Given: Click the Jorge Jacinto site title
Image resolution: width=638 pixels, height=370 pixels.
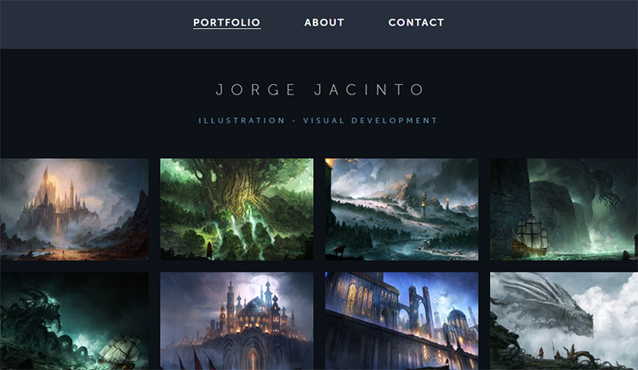Looking at the screenshot, I should tap(320, 89).
